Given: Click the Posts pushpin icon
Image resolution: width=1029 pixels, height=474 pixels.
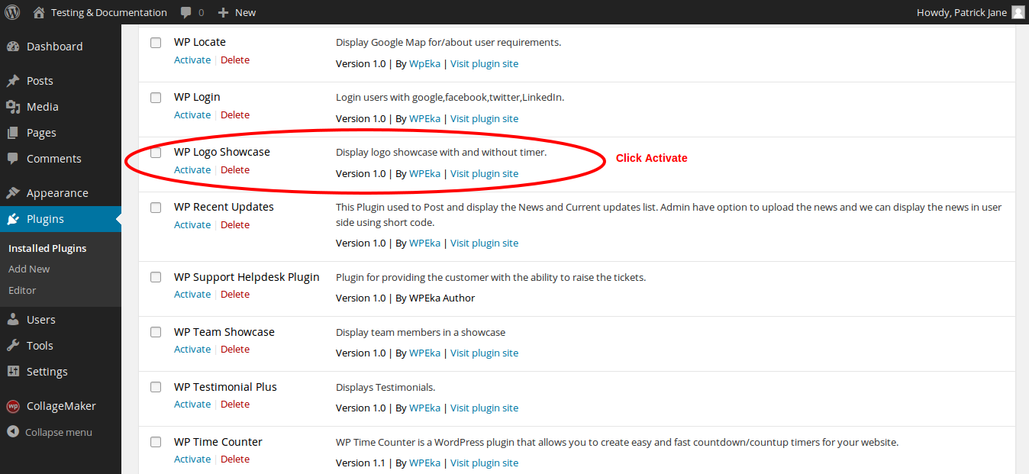Looking at the screenshot, I should coord(13,81).
